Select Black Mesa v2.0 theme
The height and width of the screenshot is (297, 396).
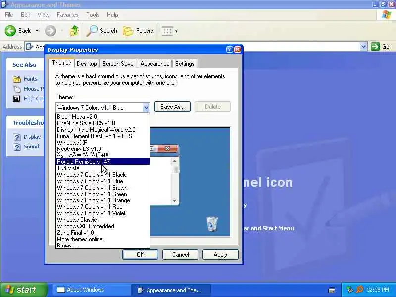pos(103,117)
